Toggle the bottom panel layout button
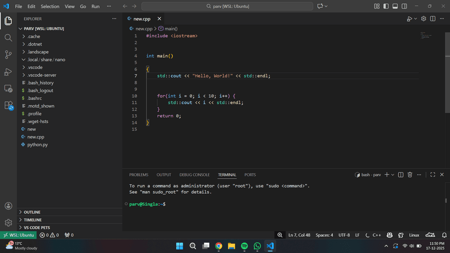This screenshot has height=253, width=450. (394, 6)
